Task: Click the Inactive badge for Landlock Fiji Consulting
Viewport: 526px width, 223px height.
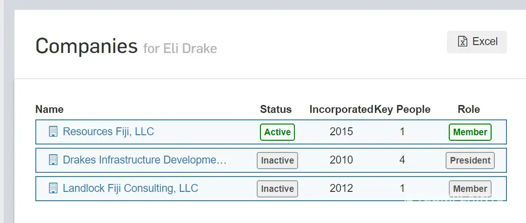Action: 277,189
